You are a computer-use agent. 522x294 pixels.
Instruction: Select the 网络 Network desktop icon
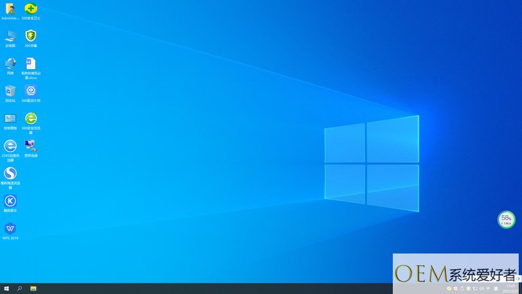(x=10, y=66)
